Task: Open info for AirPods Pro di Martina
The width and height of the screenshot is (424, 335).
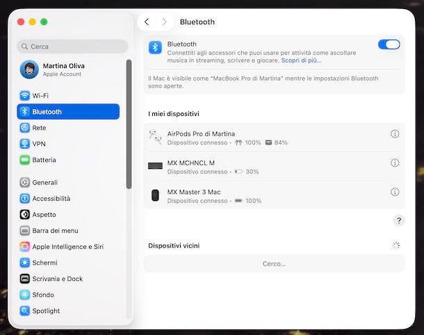Action: point(395,133)
